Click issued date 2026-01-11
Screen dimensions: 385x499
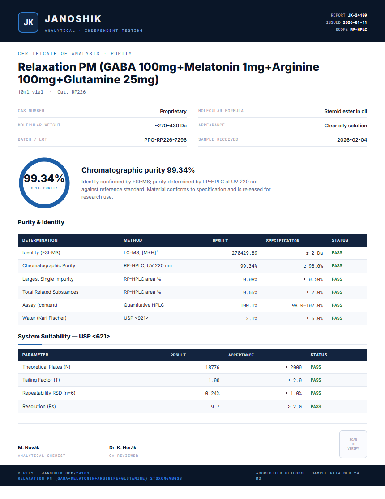(355, 22)
